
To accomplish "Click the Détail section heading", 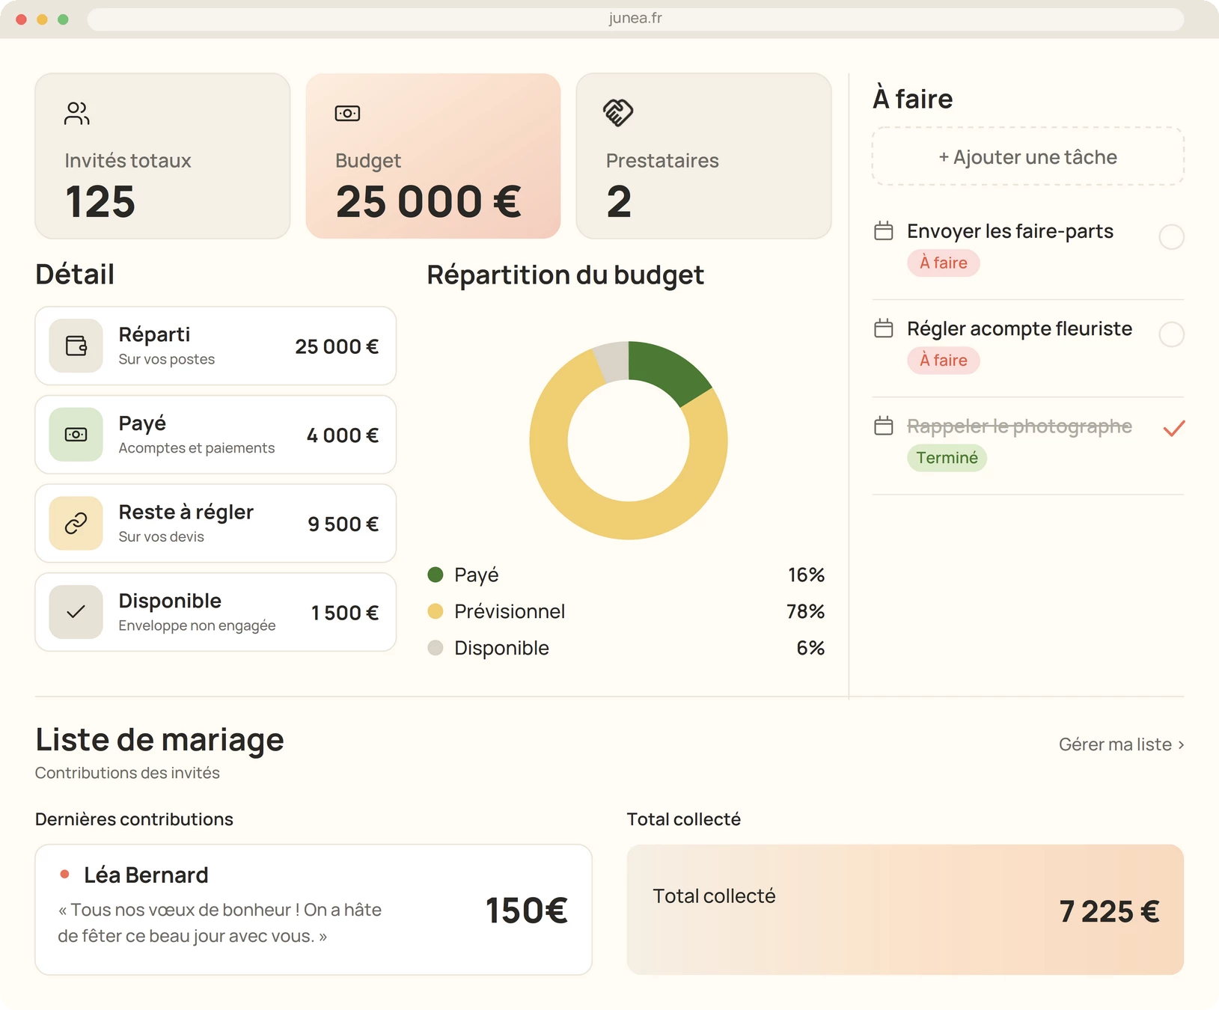I will click(75, 275).
